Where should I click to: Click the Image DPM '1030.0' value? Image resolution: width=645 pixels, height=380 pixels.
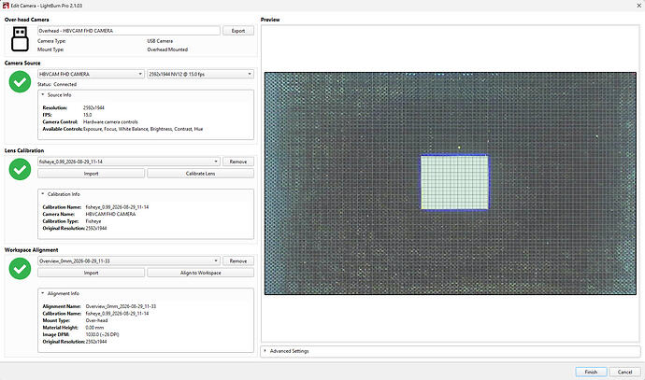coord(102,335)
